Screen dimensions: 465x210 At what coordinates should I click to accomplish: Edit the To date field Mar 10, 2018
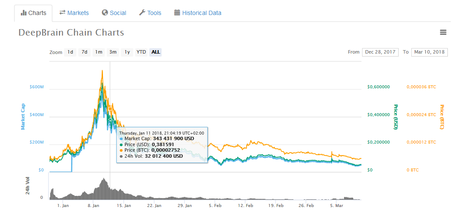(429, 52)
